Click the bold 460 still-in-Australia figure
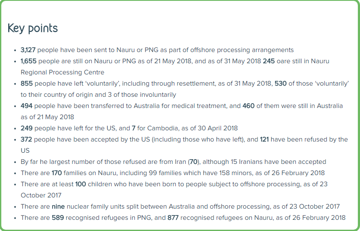This screenshot has width=360, height=231. coord(248,106)
